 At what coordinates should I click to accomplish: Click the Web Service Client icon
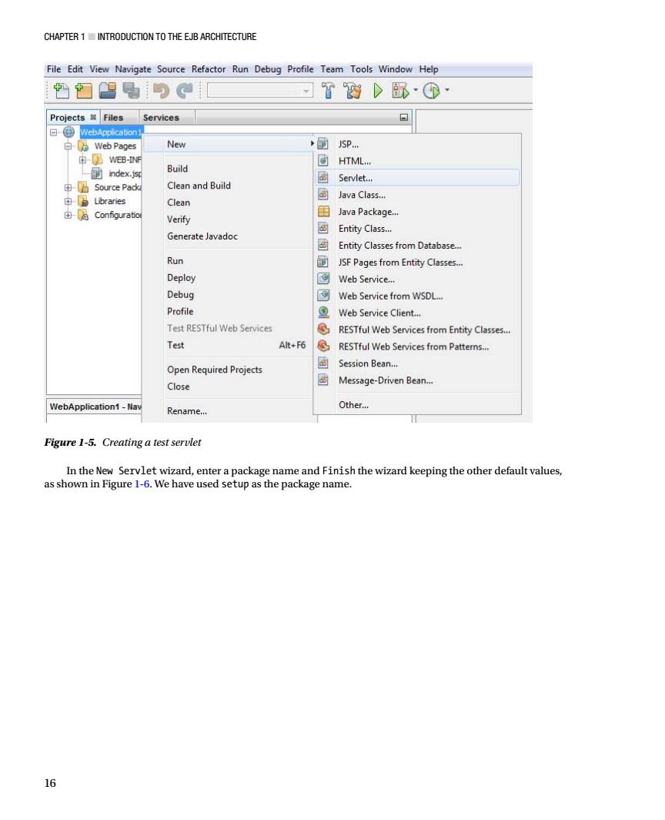tap(323, 312)
